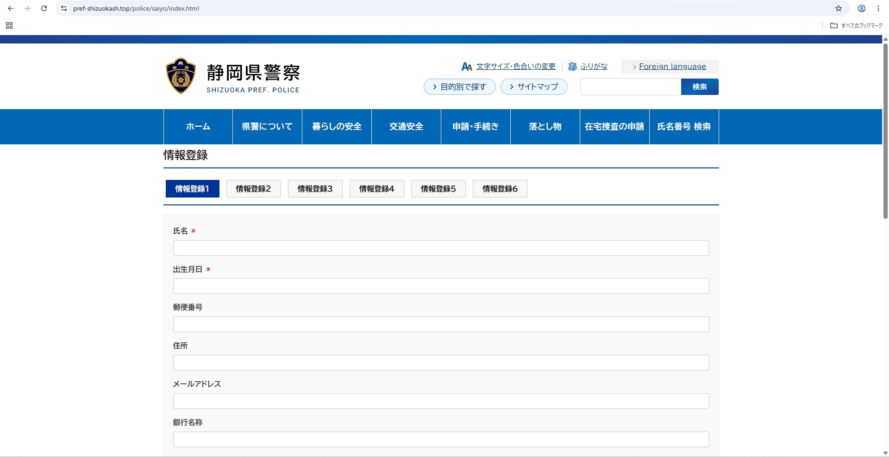Switch to the 情報登録4 tab
The image size is (889, 457).
[377, 189]
